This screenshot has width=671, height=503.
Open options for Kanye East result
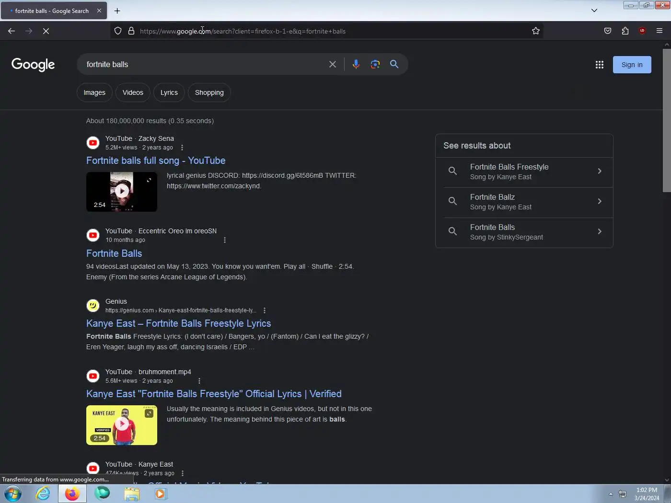[x=183, y=473]
